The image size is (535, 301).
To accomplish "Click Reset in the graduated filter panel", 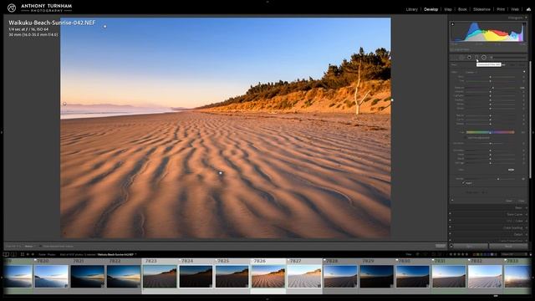I will tap(509, 201).
